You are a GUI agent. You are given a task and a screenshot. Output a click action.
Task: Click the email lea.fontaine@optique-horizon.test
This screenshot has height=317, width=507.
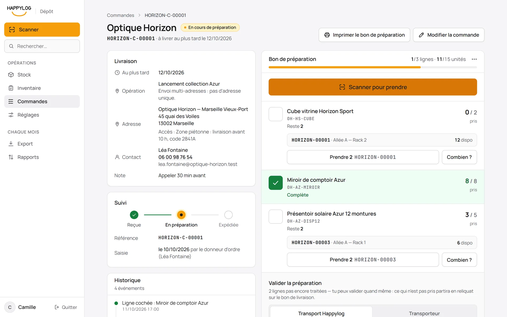[x=198, y=164]
